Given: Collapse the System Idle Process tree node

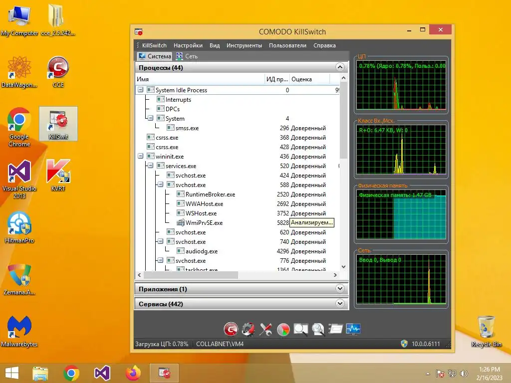Looking at the screenshot, I should click(140, 90).
